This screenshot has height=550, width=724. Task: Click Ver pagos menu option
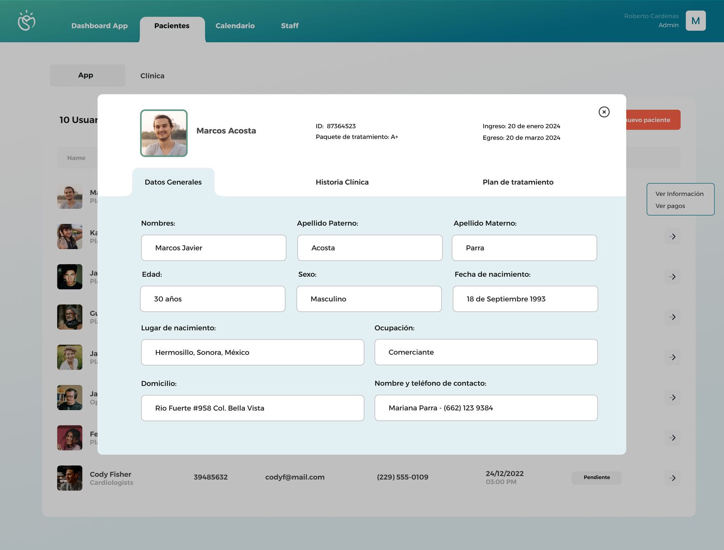pos(670,206)
